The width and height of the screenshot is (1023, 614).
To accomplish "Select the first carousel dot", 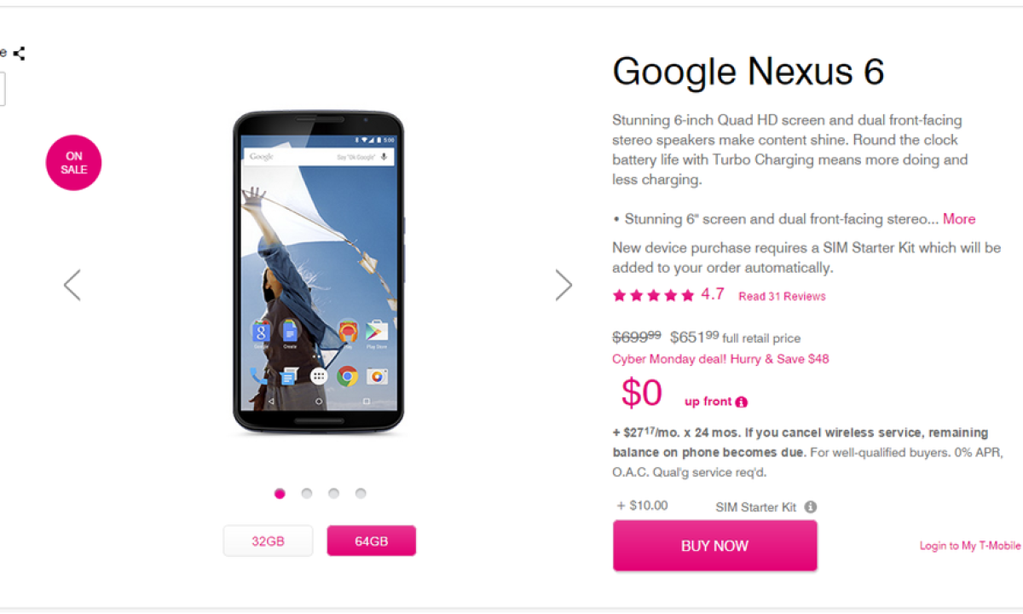I will pyautogui.click(x=280, y=493).
